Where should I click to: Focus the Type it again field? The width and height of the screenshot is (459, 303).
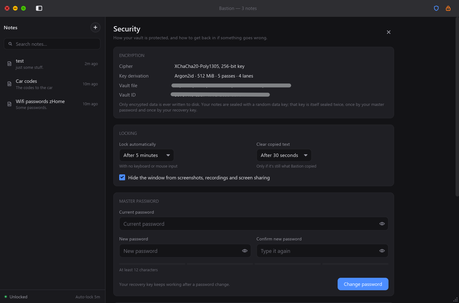click(x=322, y=251)
